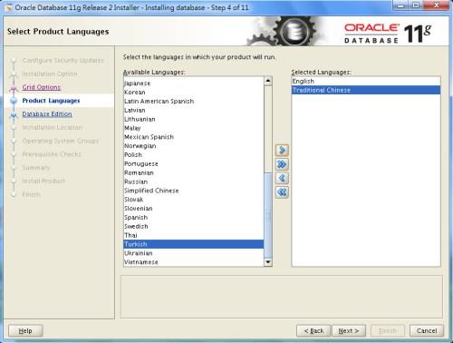Click the scroll up arrow of Available Languages
Image resolution: width=453 pixels, height=343 pixels.
point(268,81)
